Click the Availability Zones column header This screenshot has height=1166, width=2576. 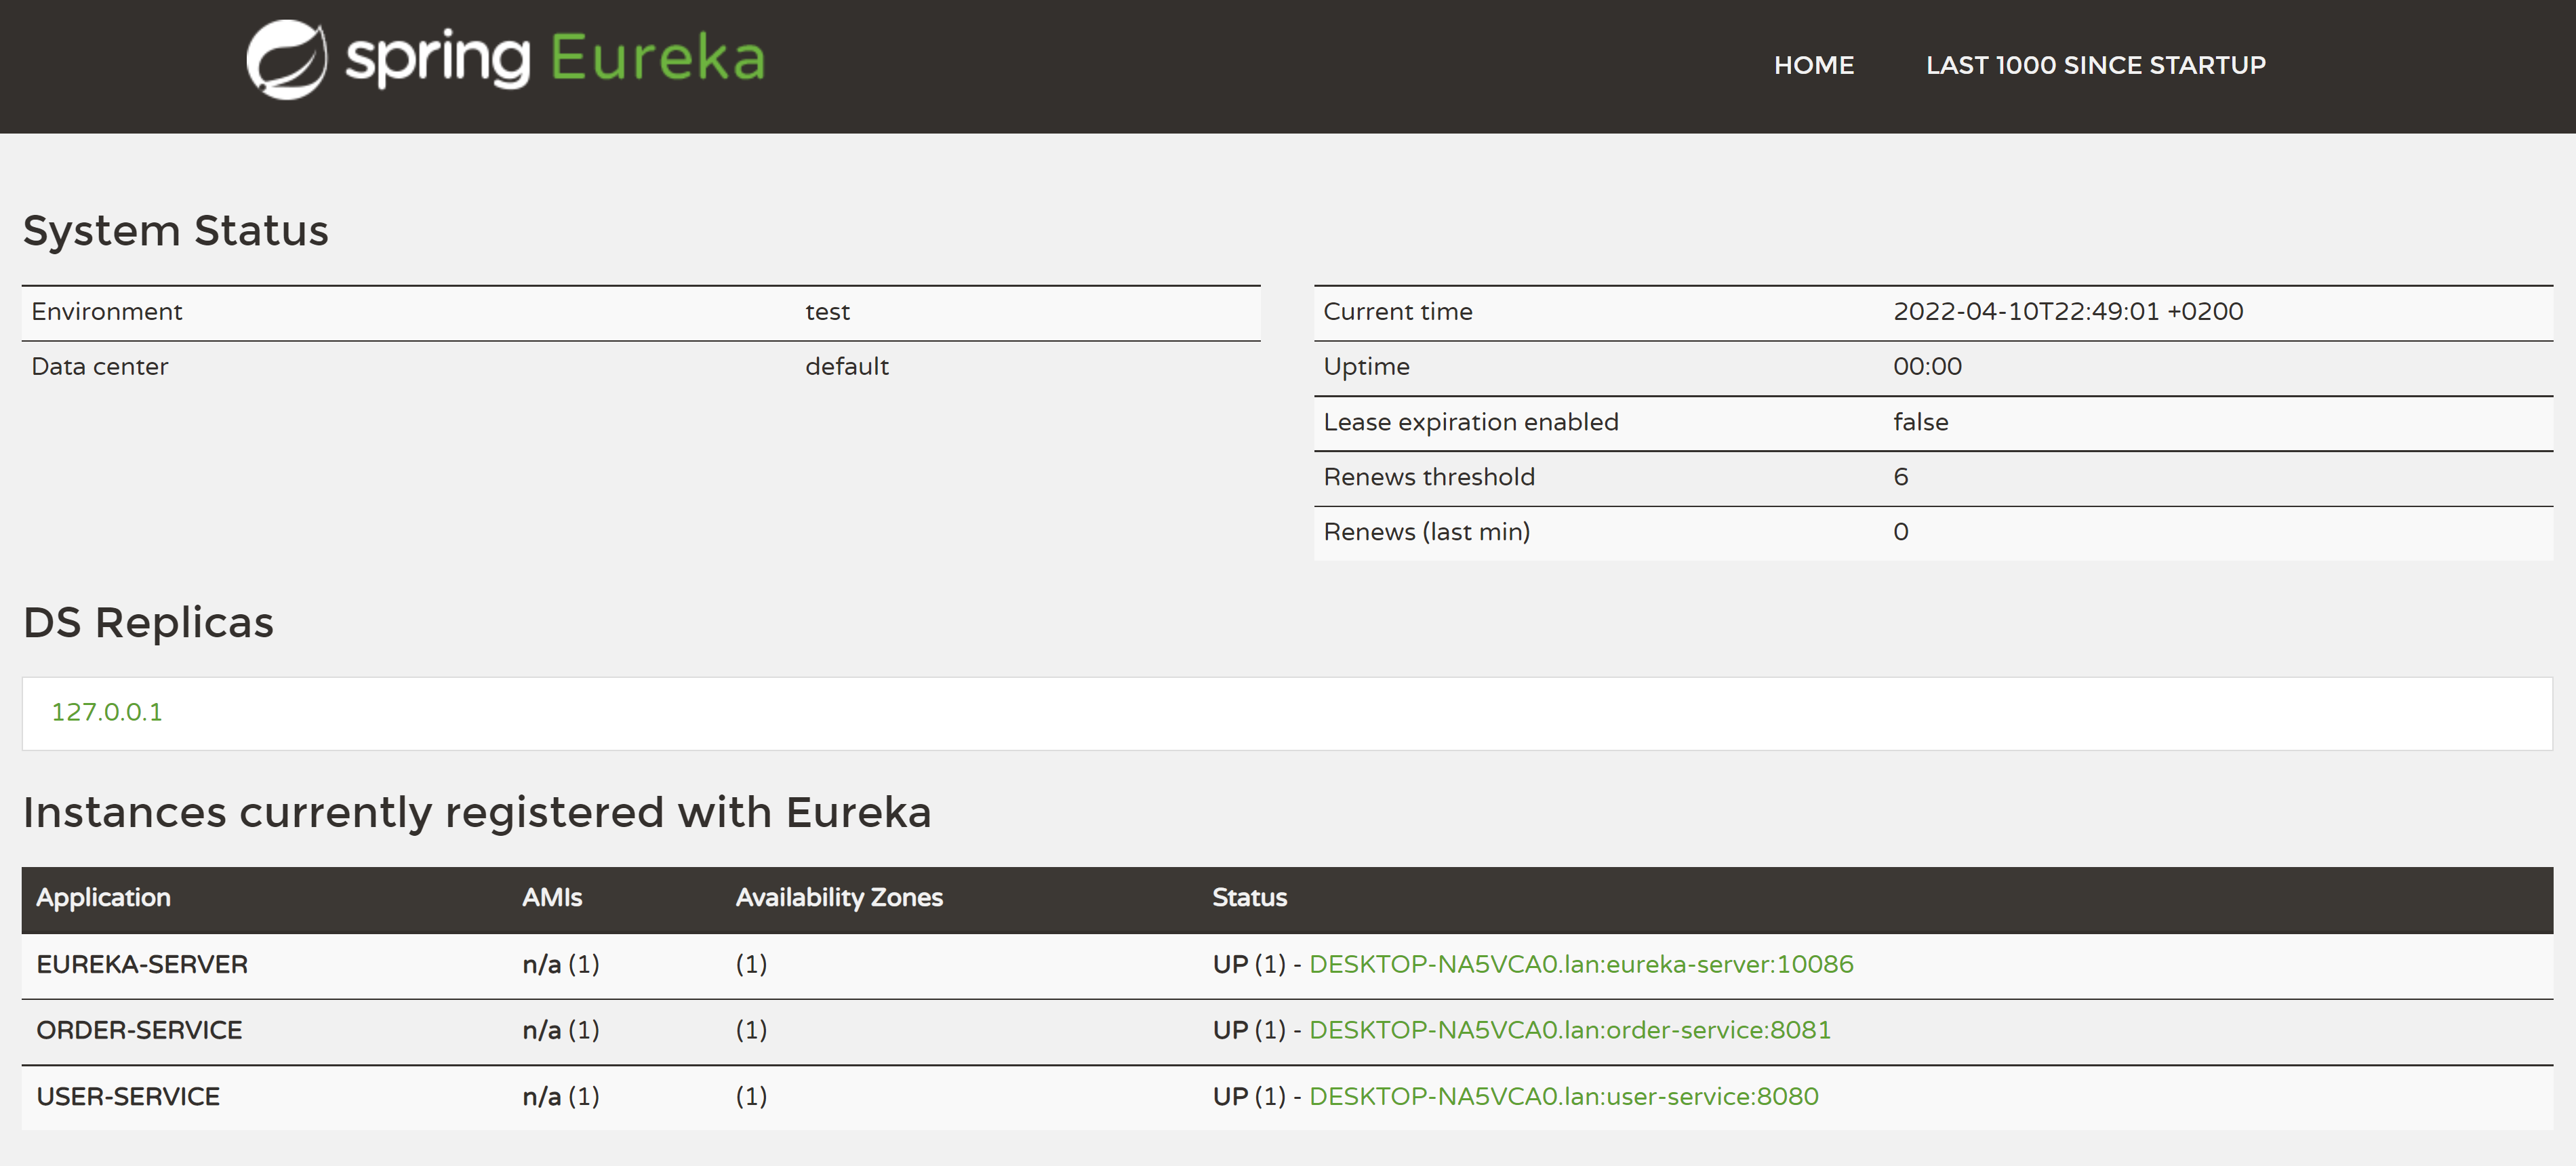tap(839, 897)
